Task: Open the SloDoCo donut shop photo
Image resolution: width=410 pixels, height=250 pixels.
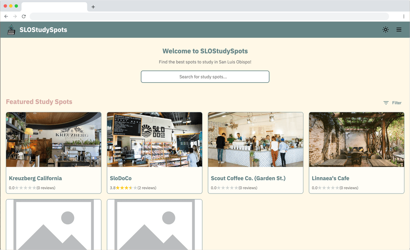Action: [155, 139]
